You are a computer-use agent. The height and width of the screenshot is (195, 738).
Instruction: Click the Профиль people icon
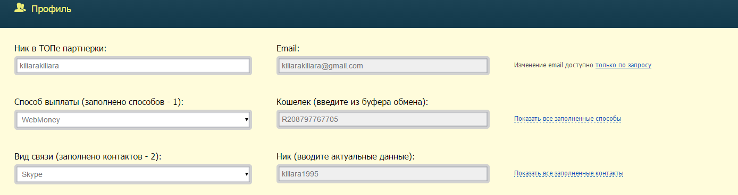(x=20, y=8)
